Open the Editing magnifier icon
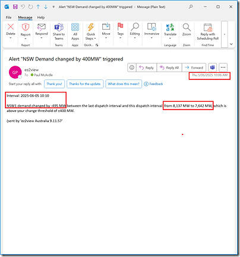This screenshot has height=257, width=240. click(135, 27)
